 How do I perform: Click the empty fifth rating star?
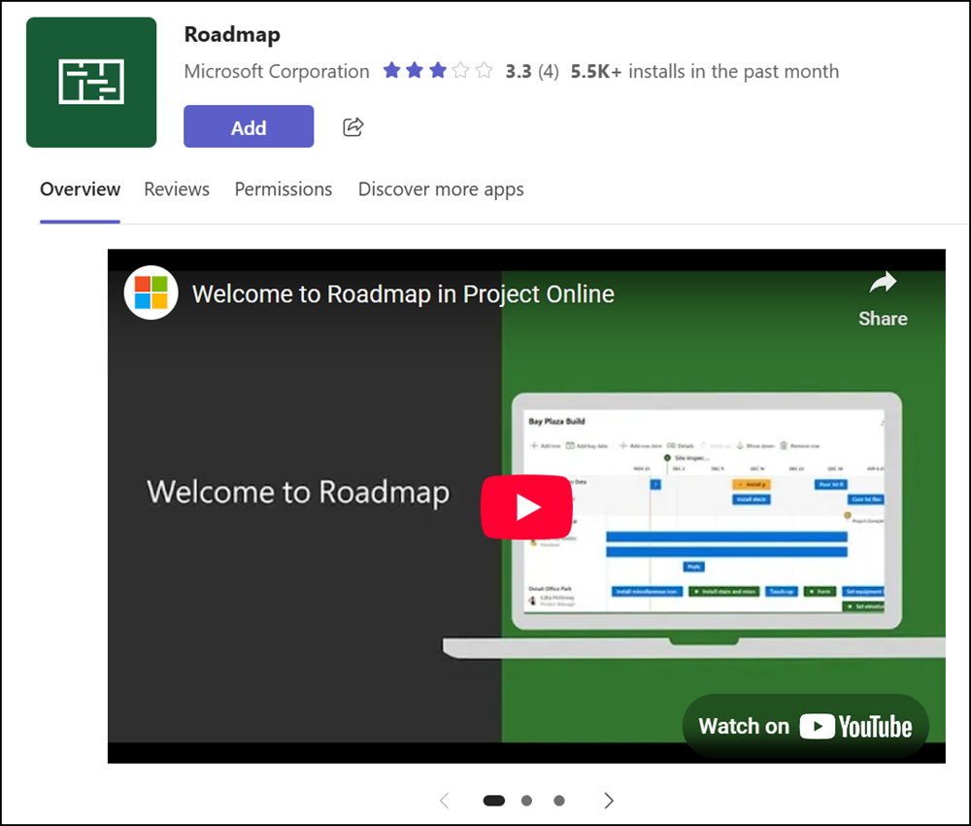pos(482,70)
